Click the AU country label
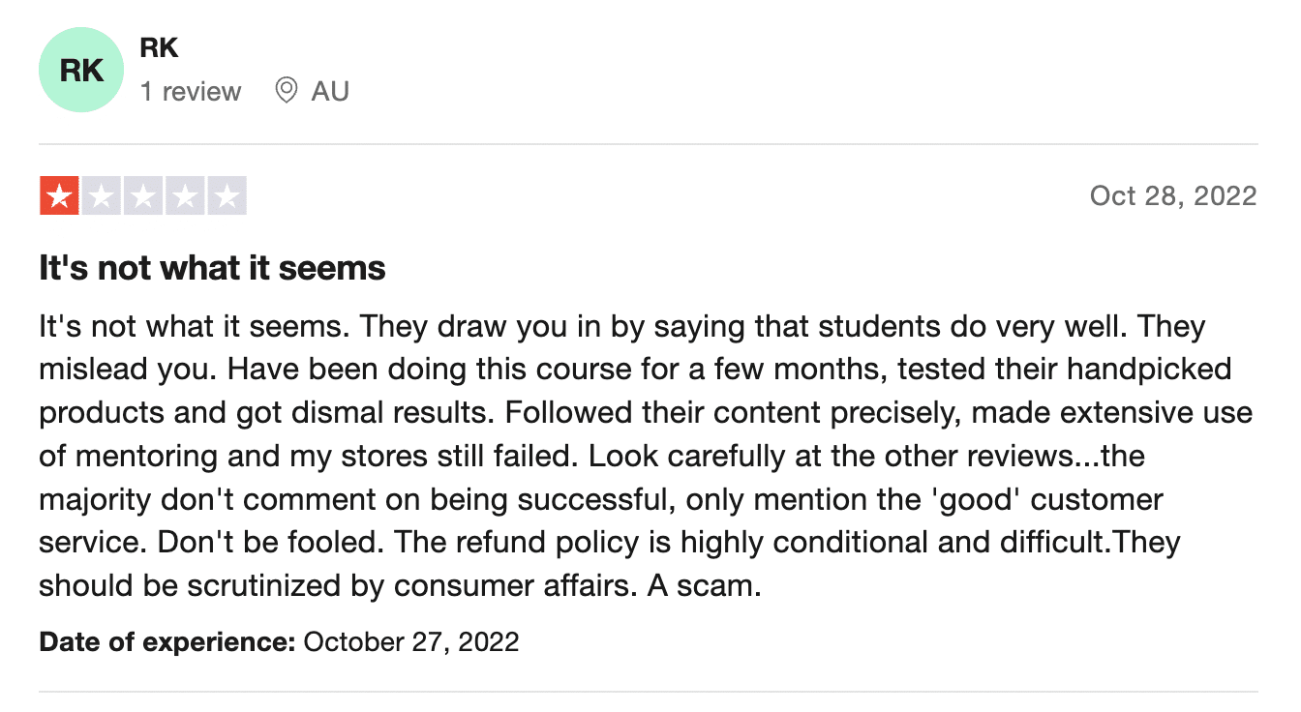Viewport: 1301px width, 712px height. [330, 92]
